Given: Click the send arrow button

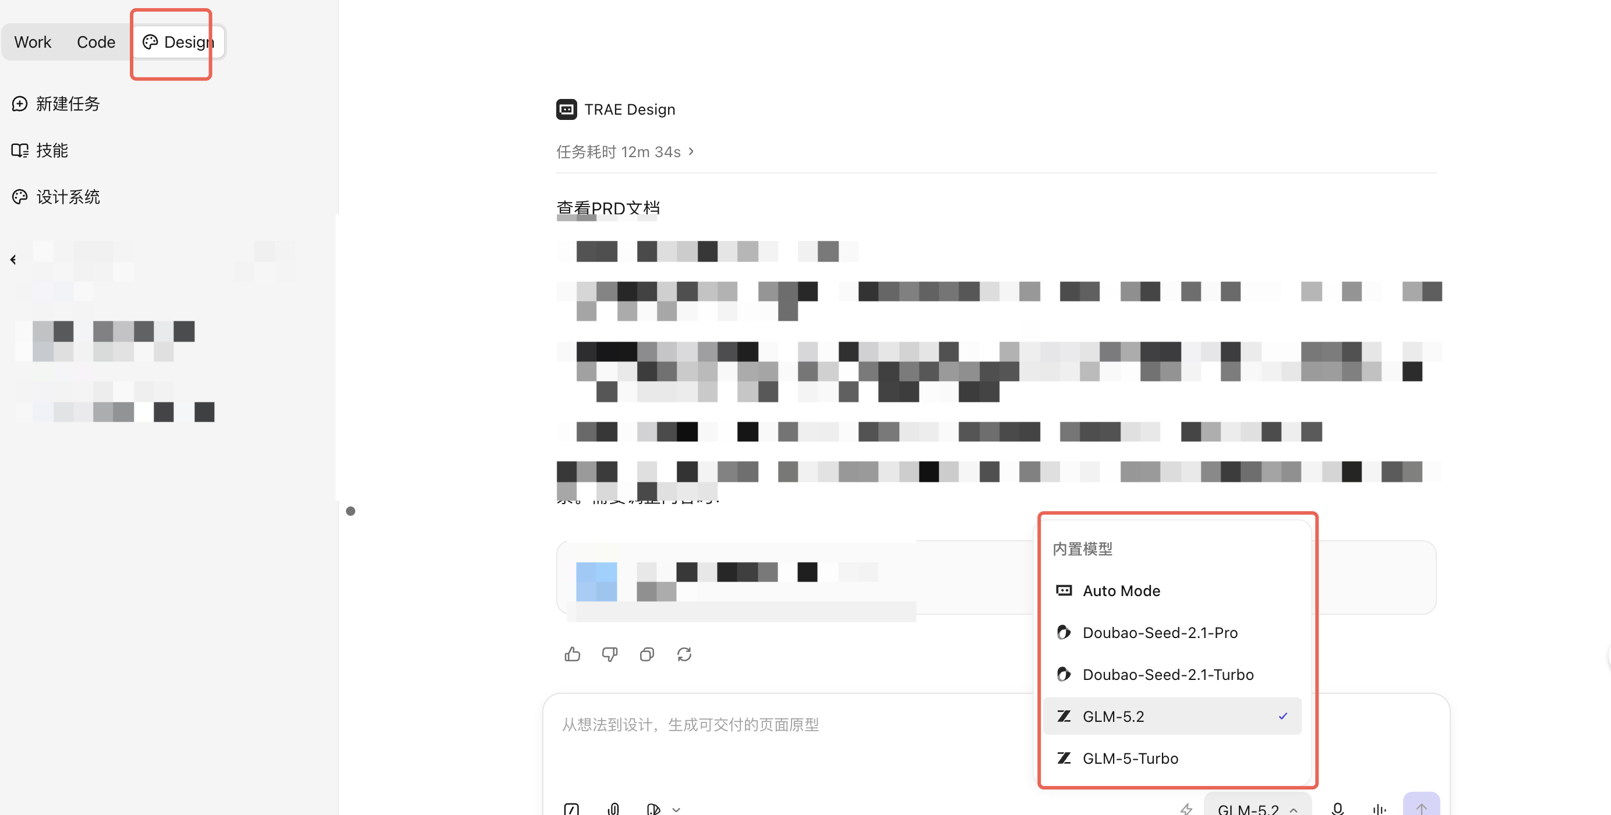Looking at the screenshot, I should point(1421,805).
